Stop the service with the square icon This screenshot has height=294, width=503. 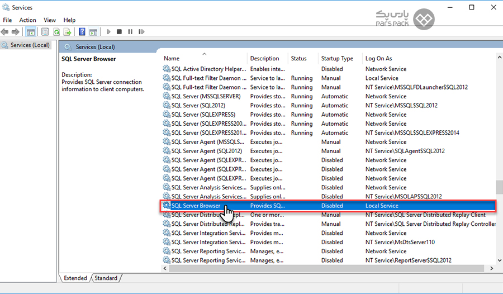[120, 32]
